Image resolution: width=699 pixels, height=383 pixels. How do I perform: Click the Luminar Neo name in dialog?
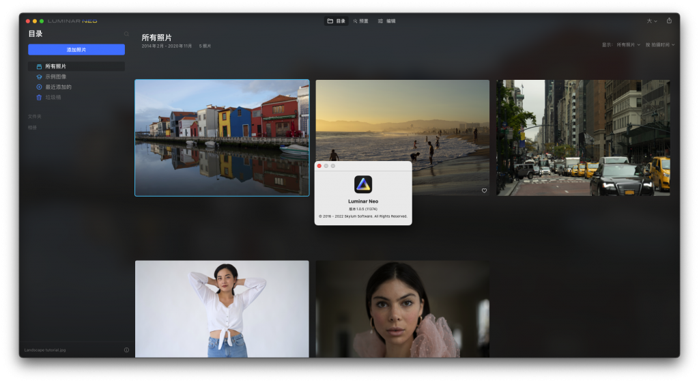[x=363, y=201]
